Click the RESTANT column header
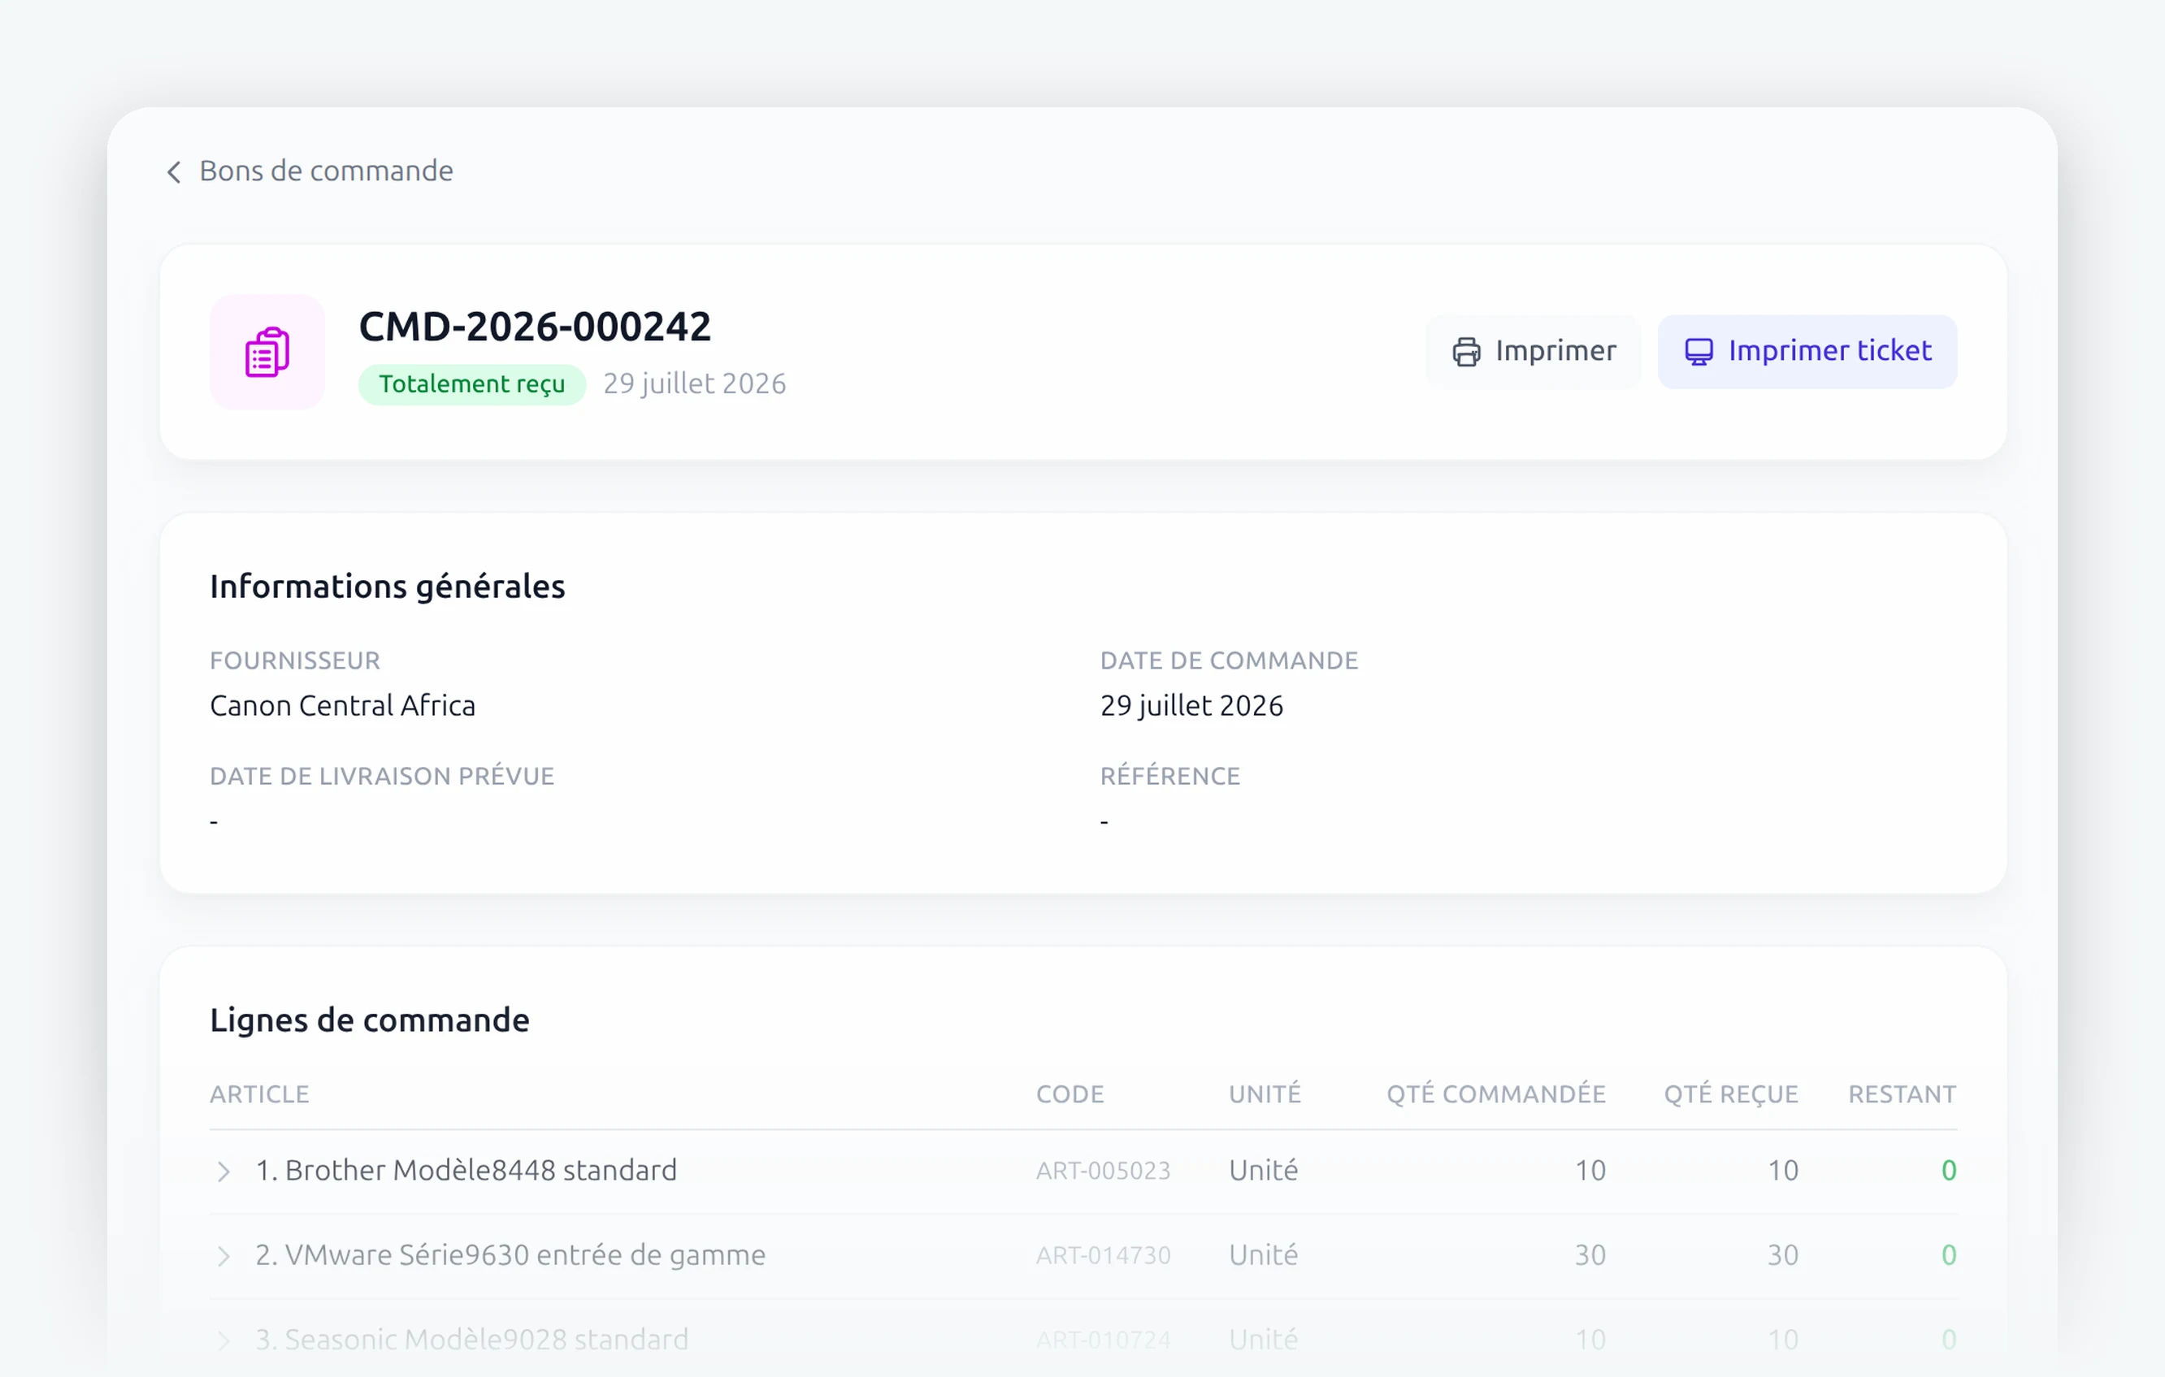Screen dimensions: 2165x1377 [x=1903, y=1093]
